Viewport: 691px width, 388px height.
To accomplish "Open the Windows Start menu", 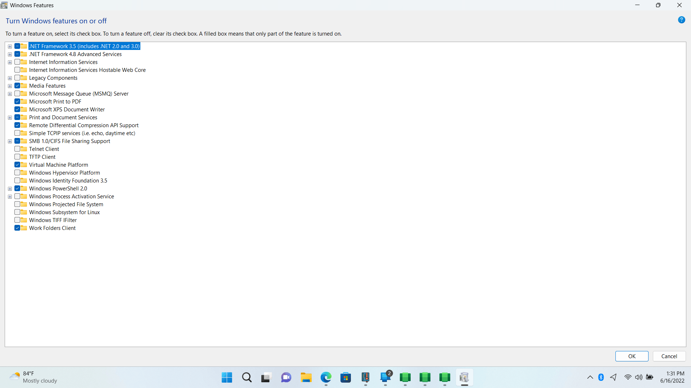I will [x=227, y=378].
